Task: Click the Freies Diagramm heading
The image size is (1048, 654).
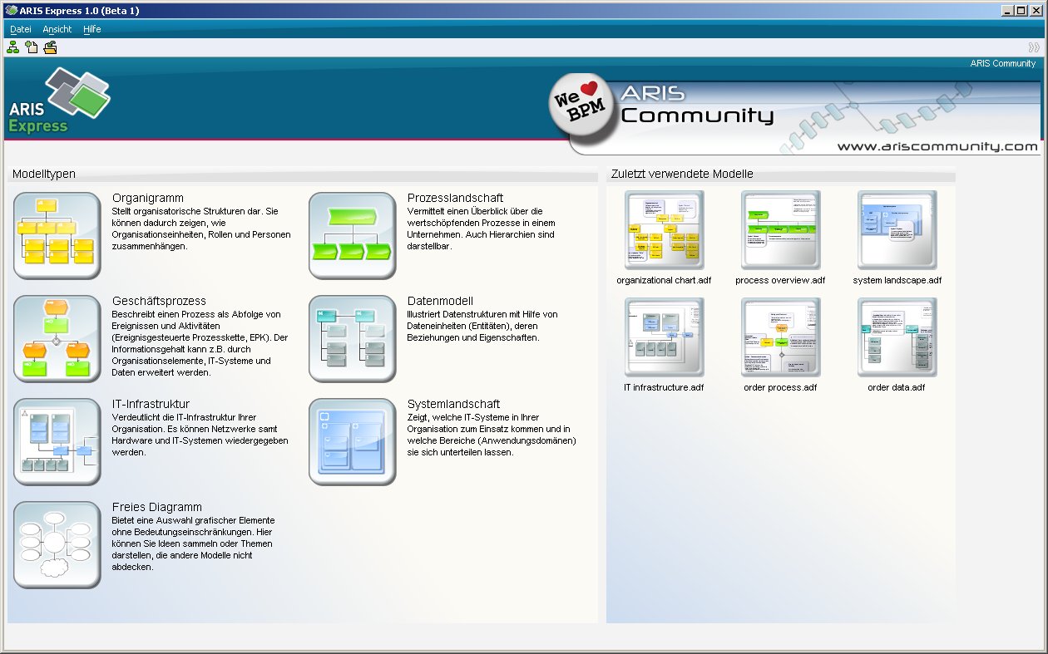Action: point(157,507)
